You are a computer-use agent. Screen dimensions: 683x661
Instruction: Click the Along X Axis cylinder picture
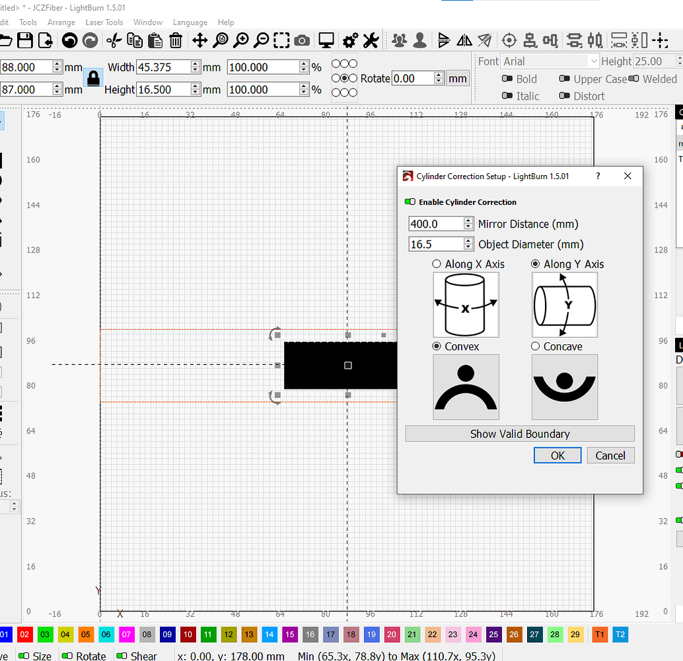pyautogui.click(x=466, y=305)
